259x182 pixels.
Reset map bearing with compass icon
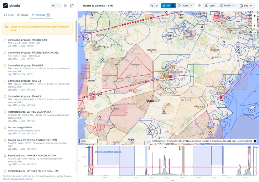[x=254, y=26]
